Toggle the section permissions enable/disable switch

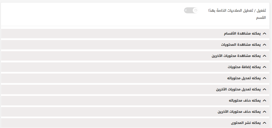(x=191, y=11)
